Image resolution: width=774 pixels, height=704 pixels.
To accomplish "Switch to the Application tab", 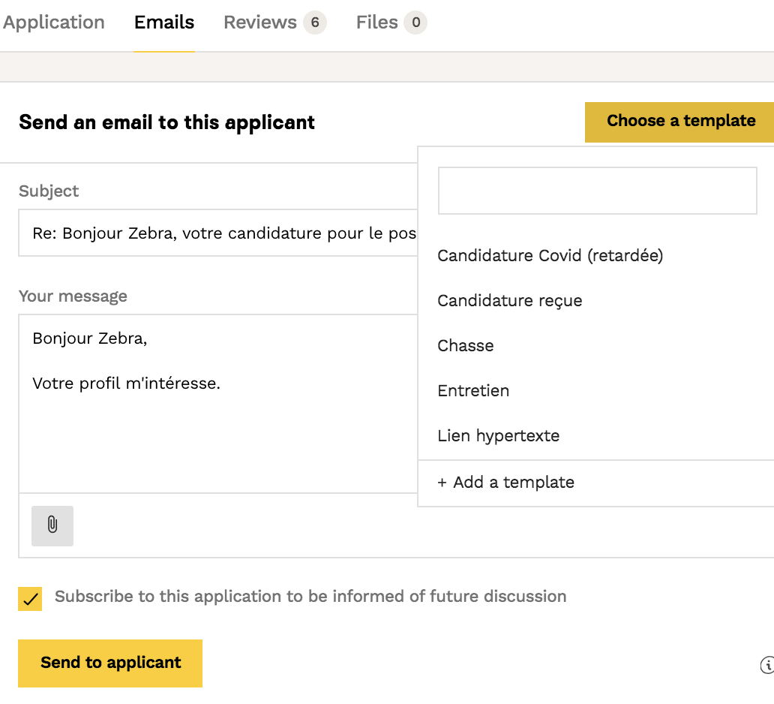I will [x=53, y=23].
